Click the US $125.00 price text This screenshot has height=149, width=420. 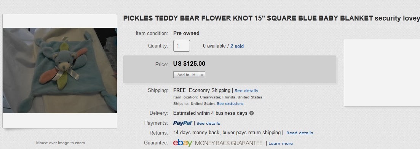click(189, 63)
